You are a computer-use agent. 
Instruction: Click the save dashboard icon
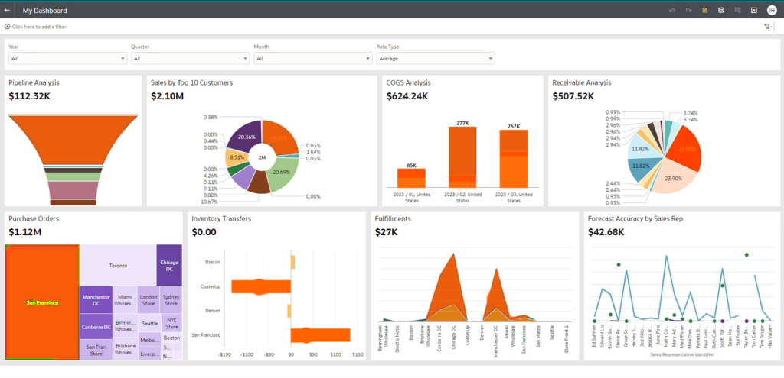coord(720,11)
